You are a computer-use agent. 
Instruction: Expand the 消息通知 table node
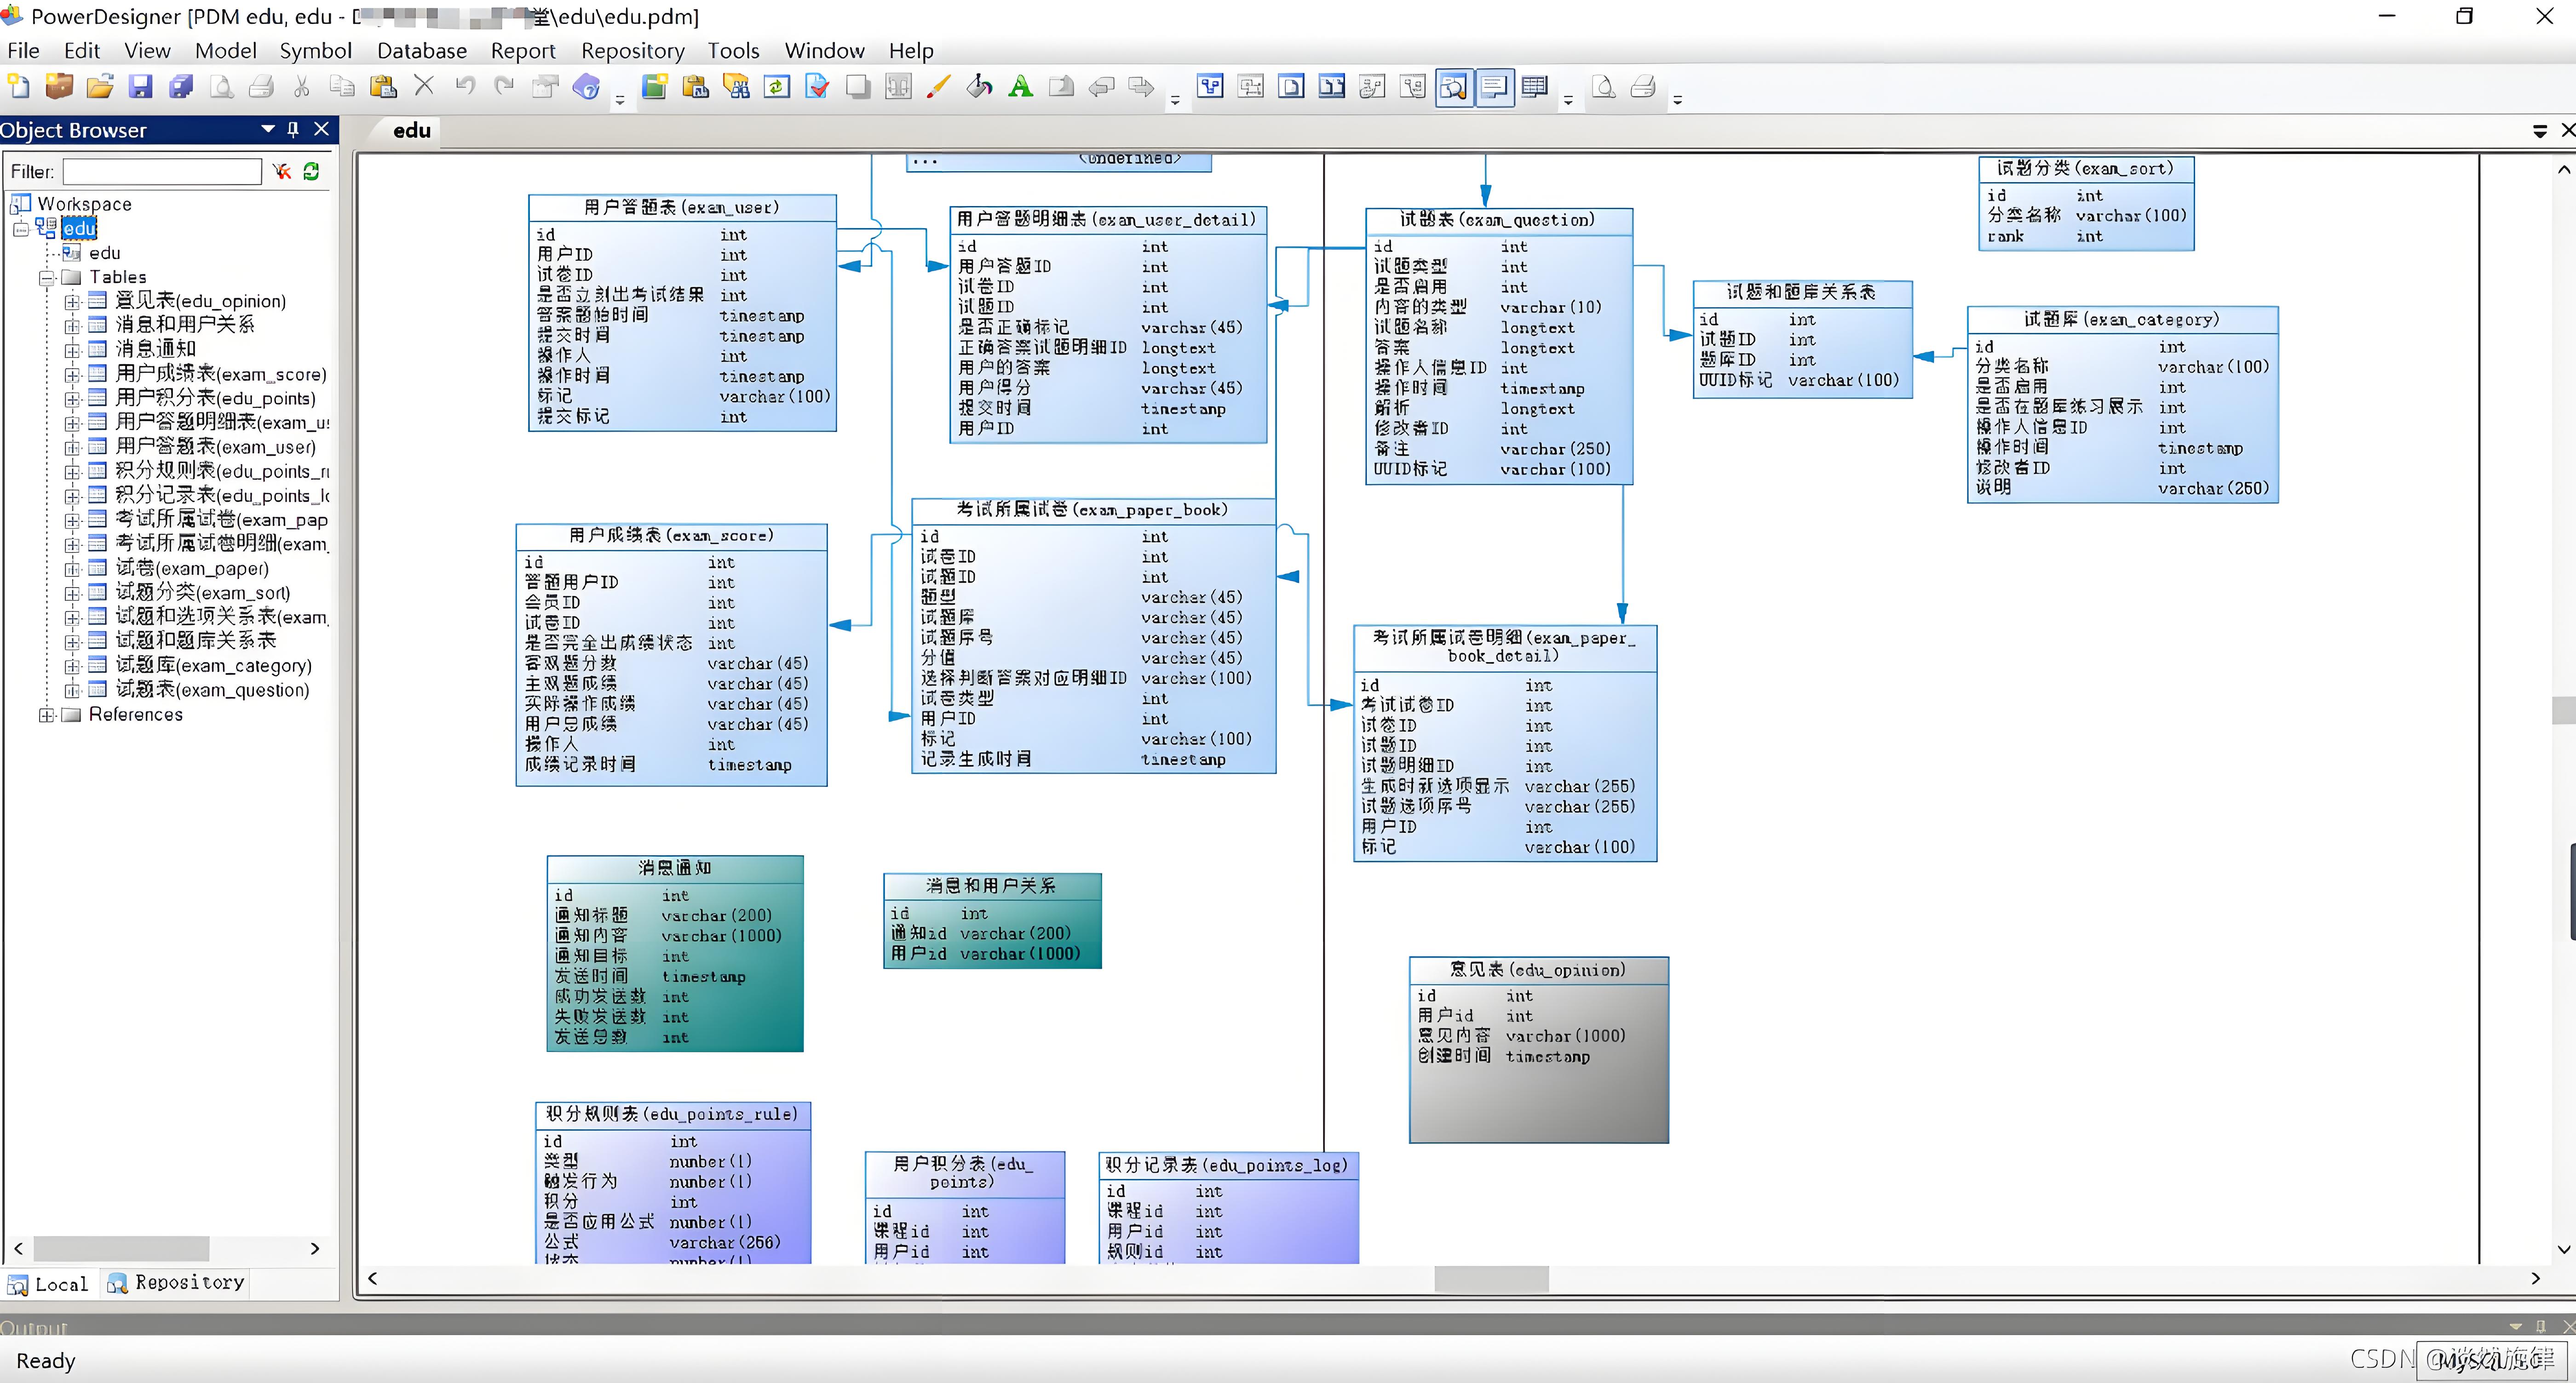tap(72, 350)
